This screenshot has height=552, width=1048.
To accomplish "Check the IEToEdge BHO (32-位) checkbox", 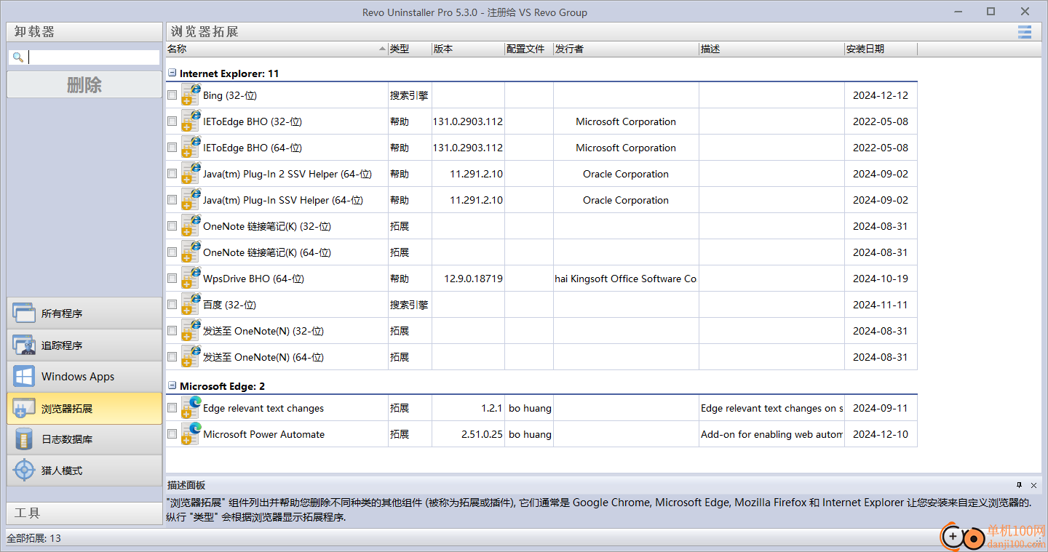I will 172,121.
